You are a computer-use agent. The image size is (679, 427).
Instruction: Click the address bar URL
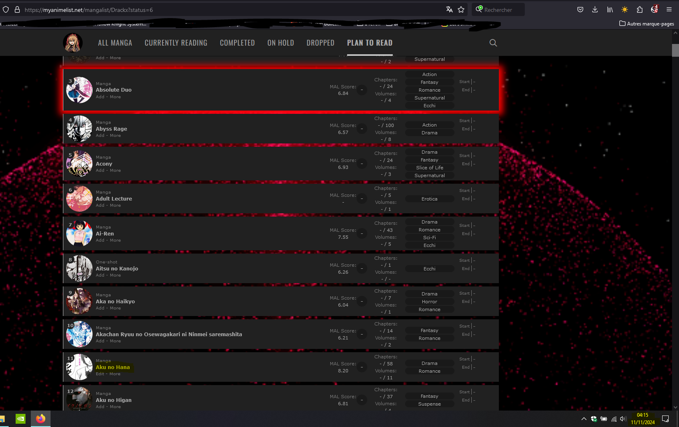(88, 10)
